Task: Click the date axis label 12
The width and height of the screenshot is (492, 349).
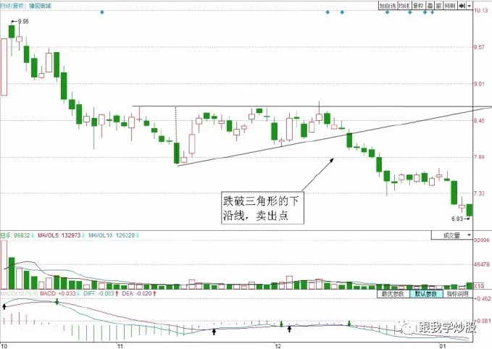Action: [x=278, y=346]
